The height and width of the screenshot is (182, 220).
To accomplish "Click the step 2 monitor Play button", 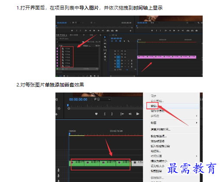I will point(138,114).
